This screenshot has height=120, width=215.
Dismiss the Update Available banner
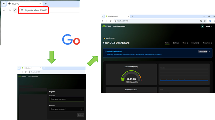[x=209, y=52]
